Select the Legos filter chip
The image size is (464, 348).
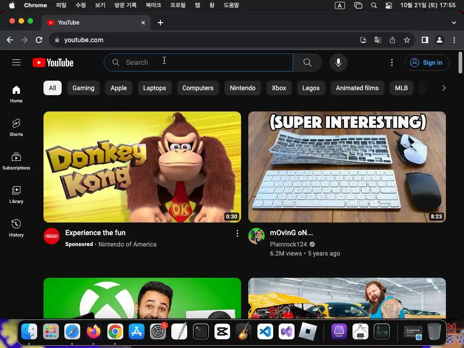(311, 88)
